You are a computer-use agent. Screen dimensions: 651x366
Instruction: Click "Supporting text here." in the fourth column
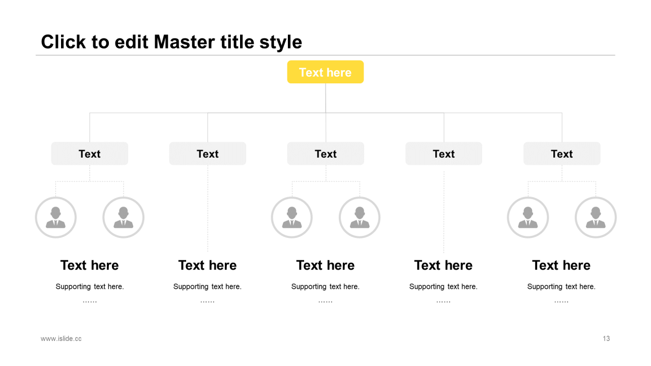click(443, 287)
